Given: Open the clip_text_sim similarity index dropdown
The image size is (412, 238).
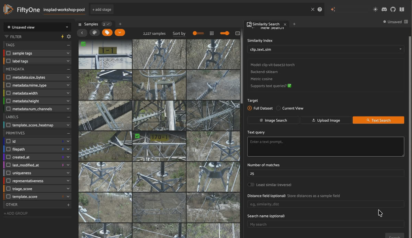Looking at the screenshot, I should (325, 49).
